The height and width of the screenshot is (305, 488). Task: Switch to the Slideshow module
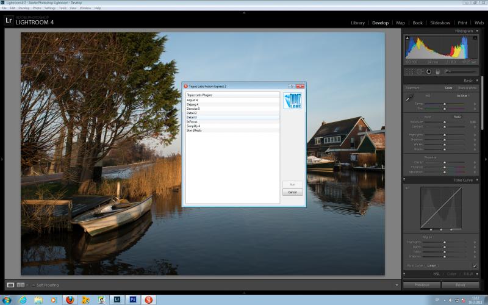coord(440,23)
